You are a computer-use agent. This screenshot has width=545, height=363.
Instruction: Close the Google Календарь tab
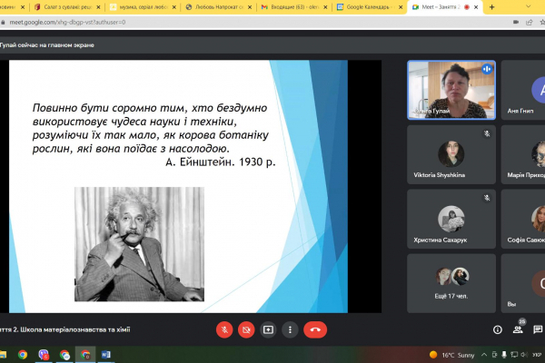pos(401,7)
